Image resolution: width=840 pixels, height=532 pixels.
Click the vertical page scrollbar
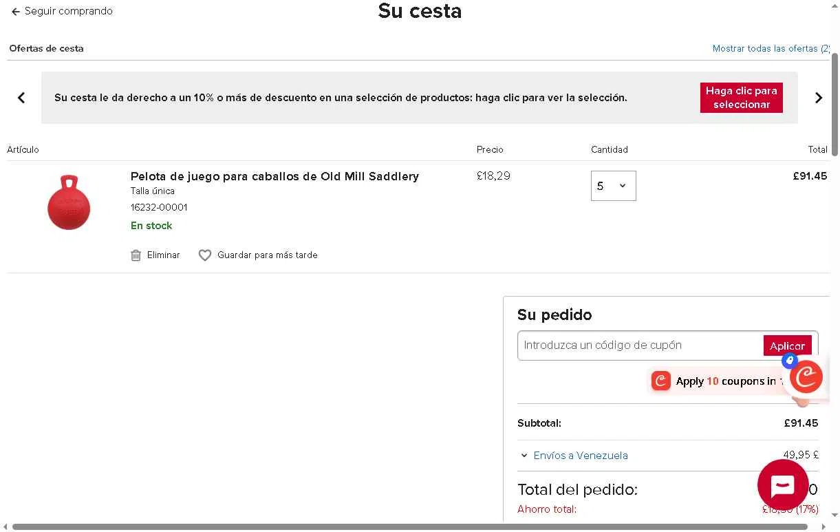click(x=834, y=103)
